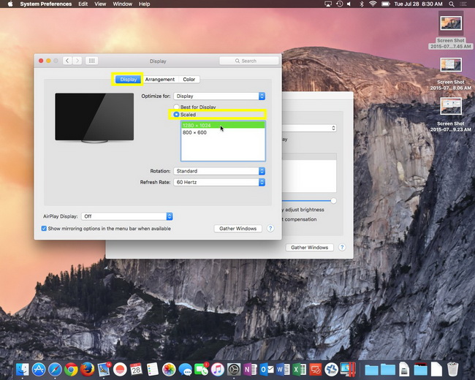The image size is (475, 380).
Task: Select the Scaled radio button
Action: tap(176, 115)
